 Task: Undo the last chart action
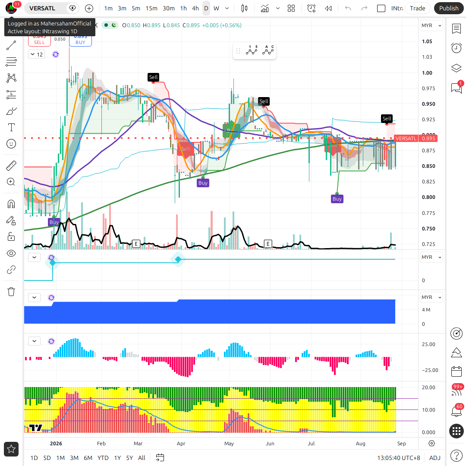pyautogui.click(x=348, y=8)
